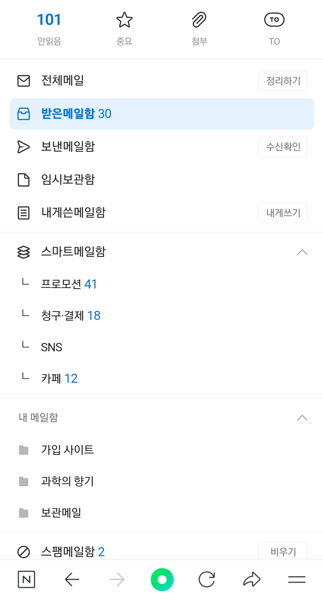Tap the TO badge icon
This screenshot has width=323, height=599.
(x=274, y=20)
